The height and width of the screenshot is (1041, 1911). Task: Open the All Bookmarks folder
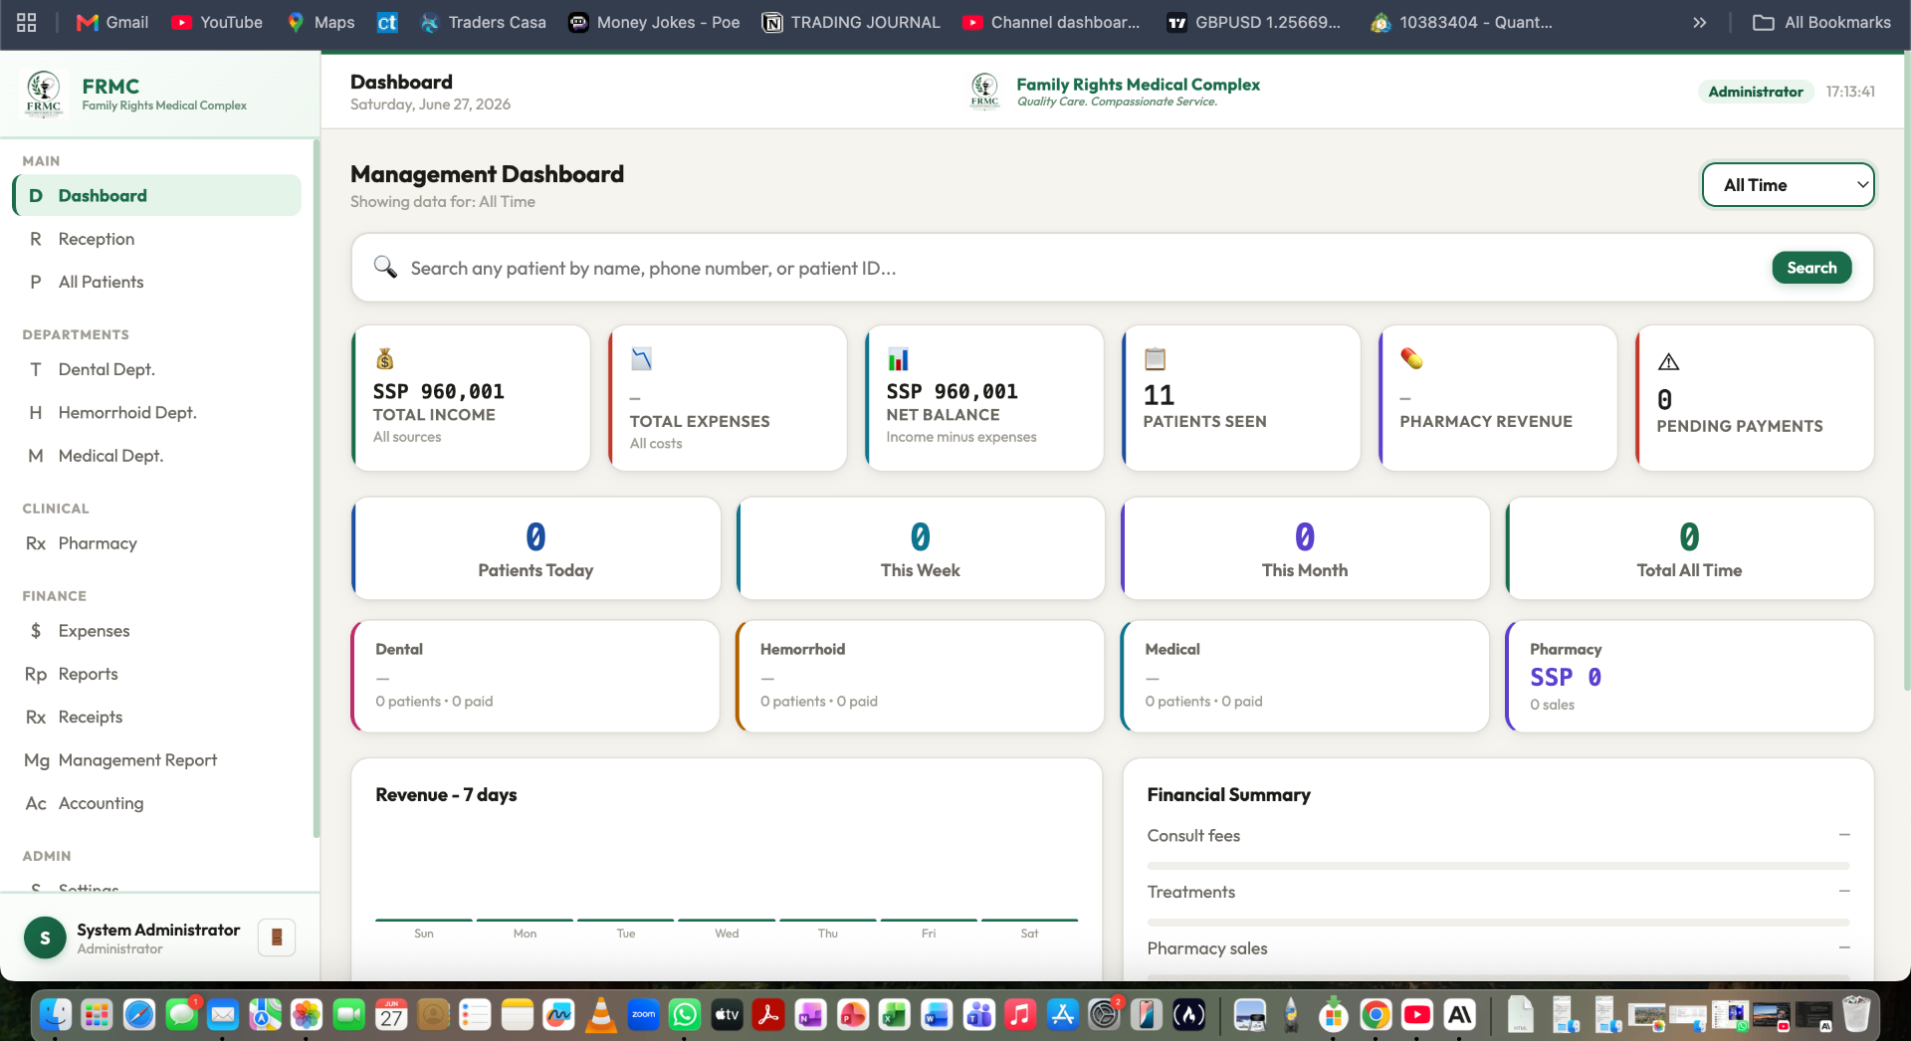(1821, 22)
